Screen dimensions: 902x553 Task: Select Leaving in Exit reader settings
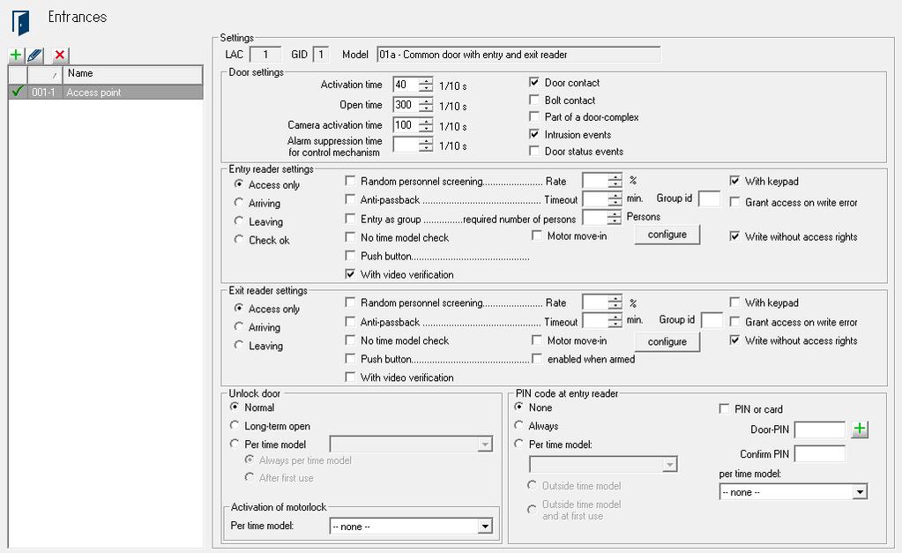click(x=239, y=345)
